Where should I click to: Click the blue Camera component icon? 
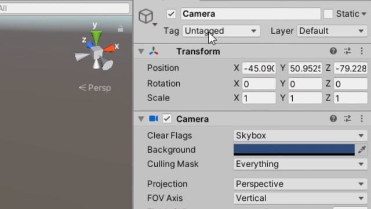point(153,118)
